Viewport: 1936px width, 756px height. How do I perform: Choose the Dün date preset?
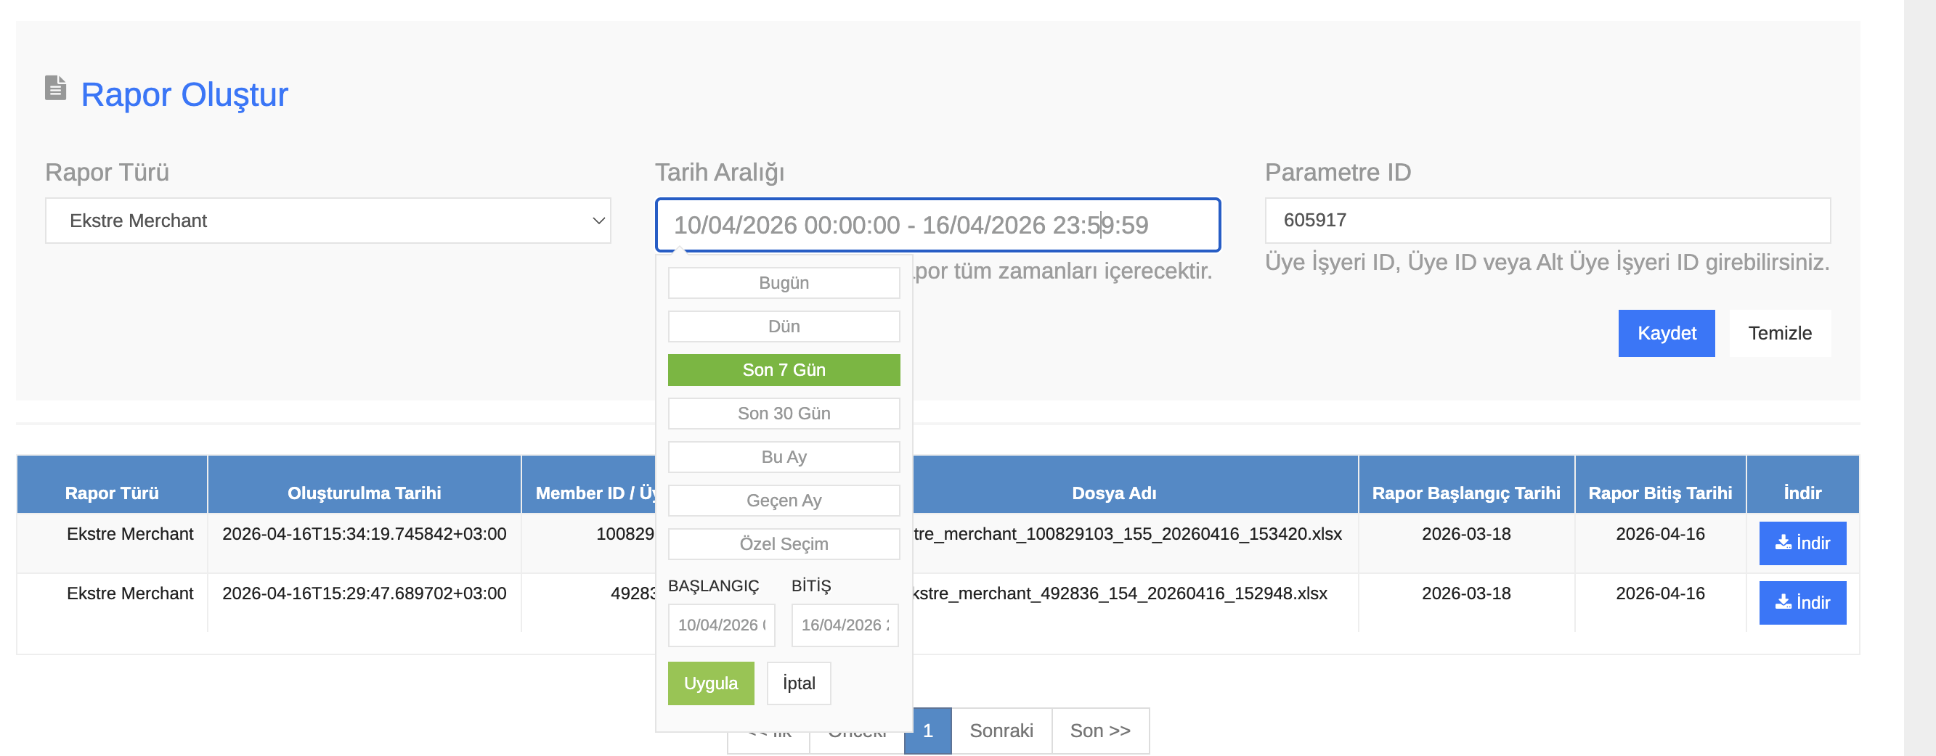pyautogui.click(x=783, y=326)
